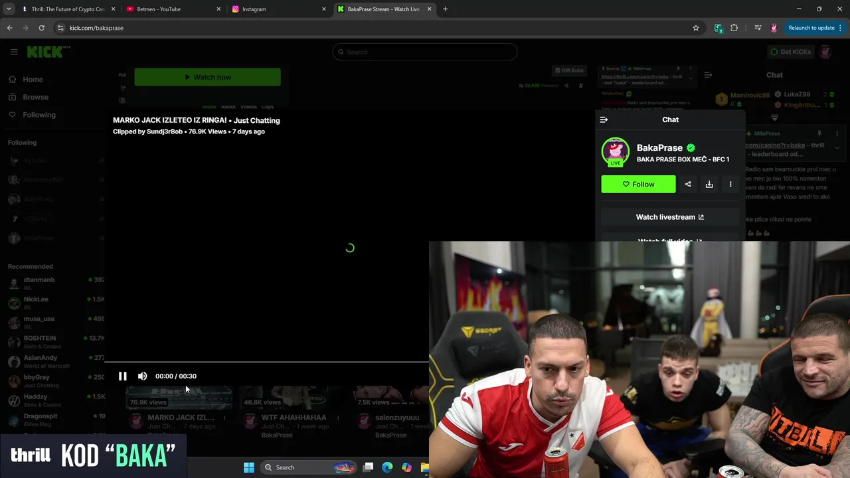Screen dimensions: 850x478
Task: Unpin pinned message via pin icon
Action: 819,133
